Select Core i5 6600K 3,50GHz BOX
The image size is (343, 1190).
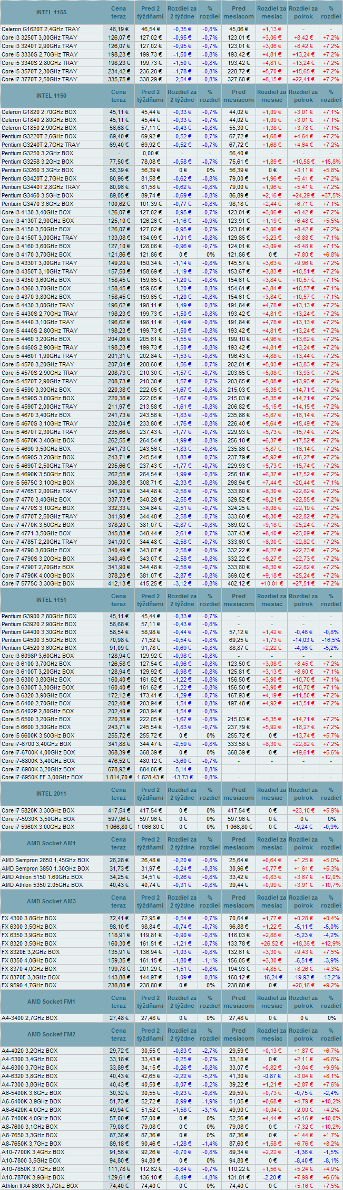pos(38,735)
